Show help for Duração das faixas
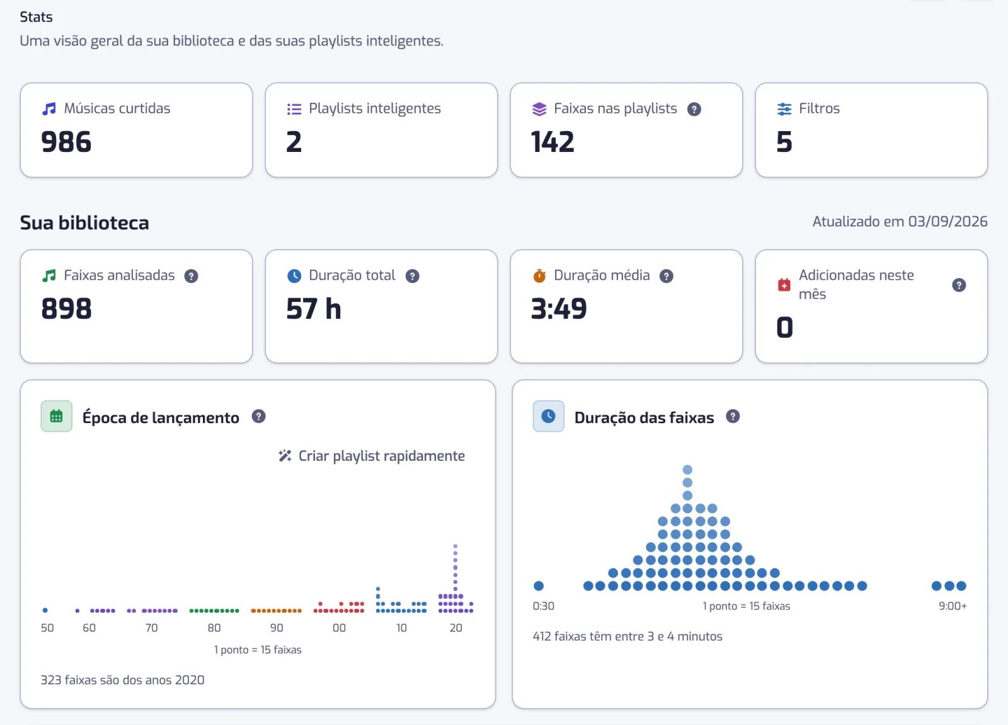This screenshot has width=1008, height=725. pos(733,416)
